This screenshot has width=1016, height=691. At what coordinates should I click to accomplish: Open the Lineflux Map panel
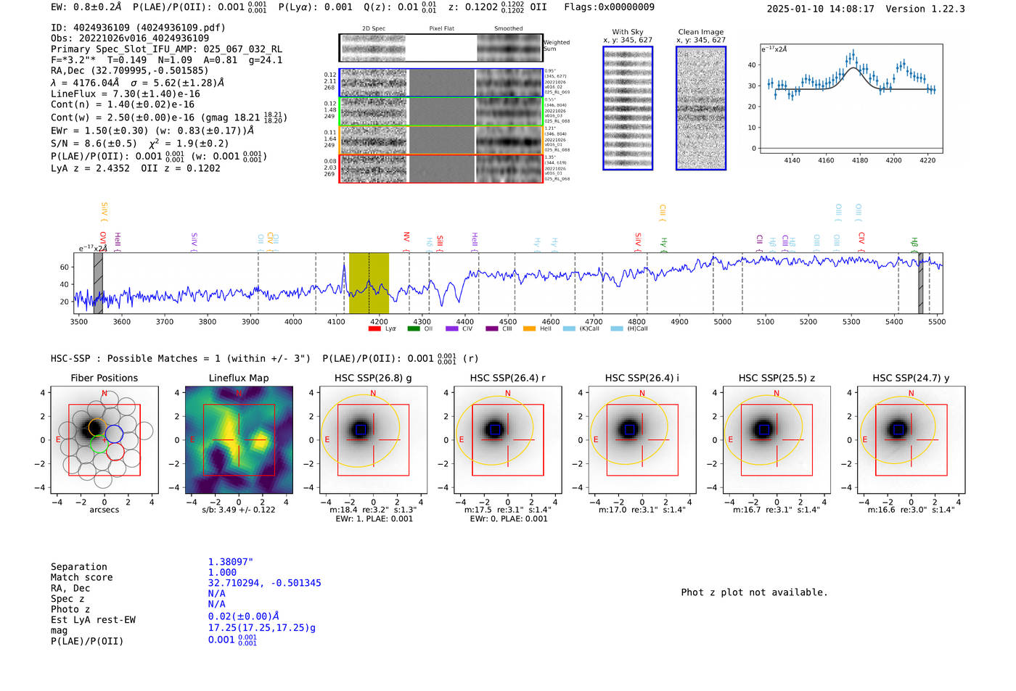tap(239, 440)
